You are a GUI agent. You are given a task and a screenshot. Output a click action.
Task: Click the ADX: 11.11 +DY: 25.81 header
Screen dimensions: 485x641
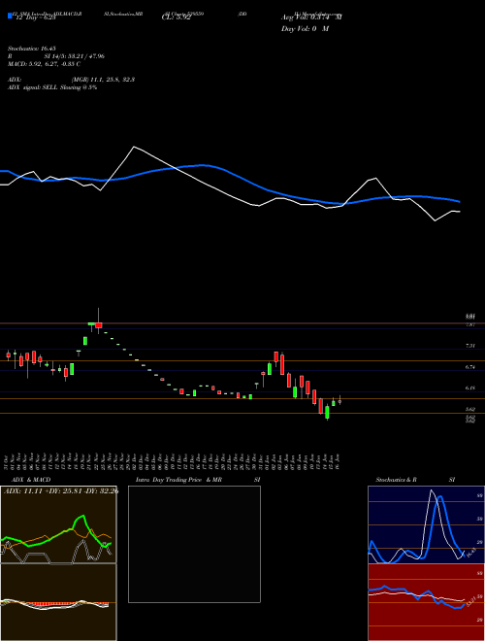point(61,490)
